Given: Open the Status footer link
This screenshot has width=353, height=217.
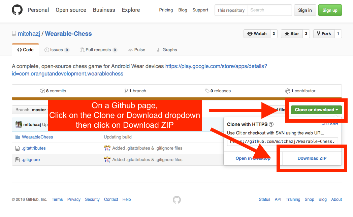Looking at the screenshot, I should click(264, 199).
